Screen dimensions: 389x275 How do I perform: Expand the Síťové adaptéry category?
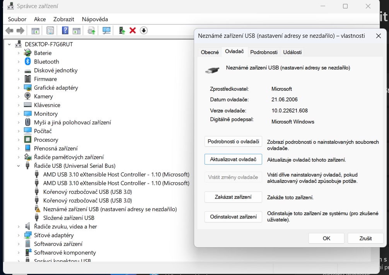click(18, 235)
